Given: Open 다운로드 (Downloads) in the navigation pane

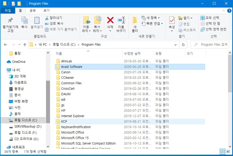Looking at the screenshot, I should 18,83.
